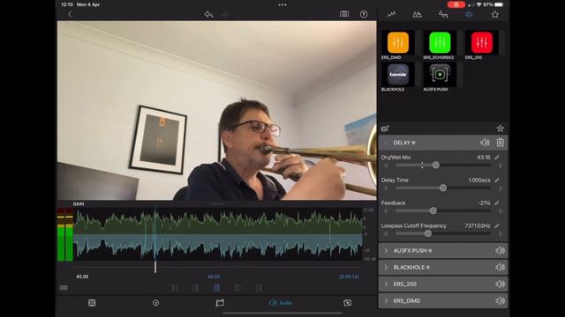Toggle the BLACKHOLE effect speaker
Image resolution: width=565 pixels, height=317 pixels.
click(x=501, y=267)
